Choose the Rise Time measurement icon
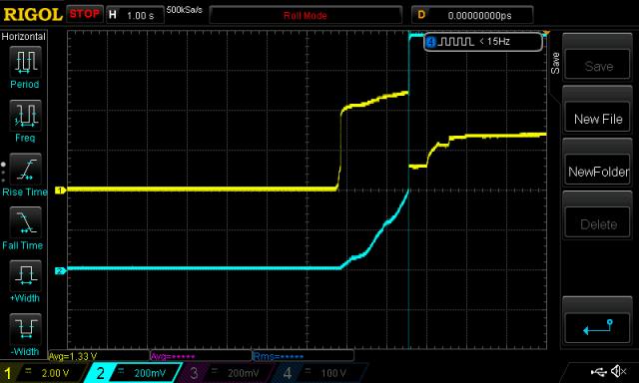The width and height of the screenshot is (639, 383). click(x=25, y=169)
